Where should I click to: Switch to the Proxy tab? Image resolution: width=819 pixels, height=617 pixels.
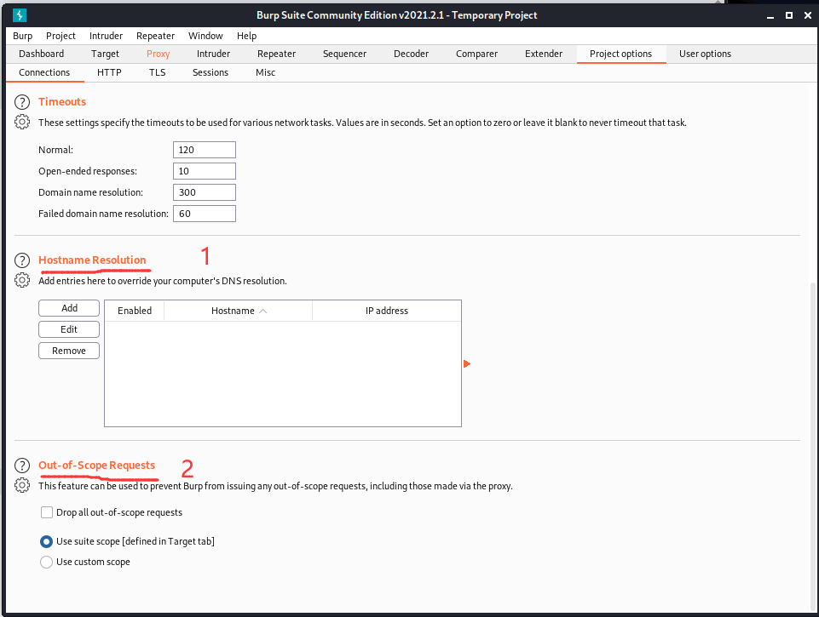[x=158, y=54]
